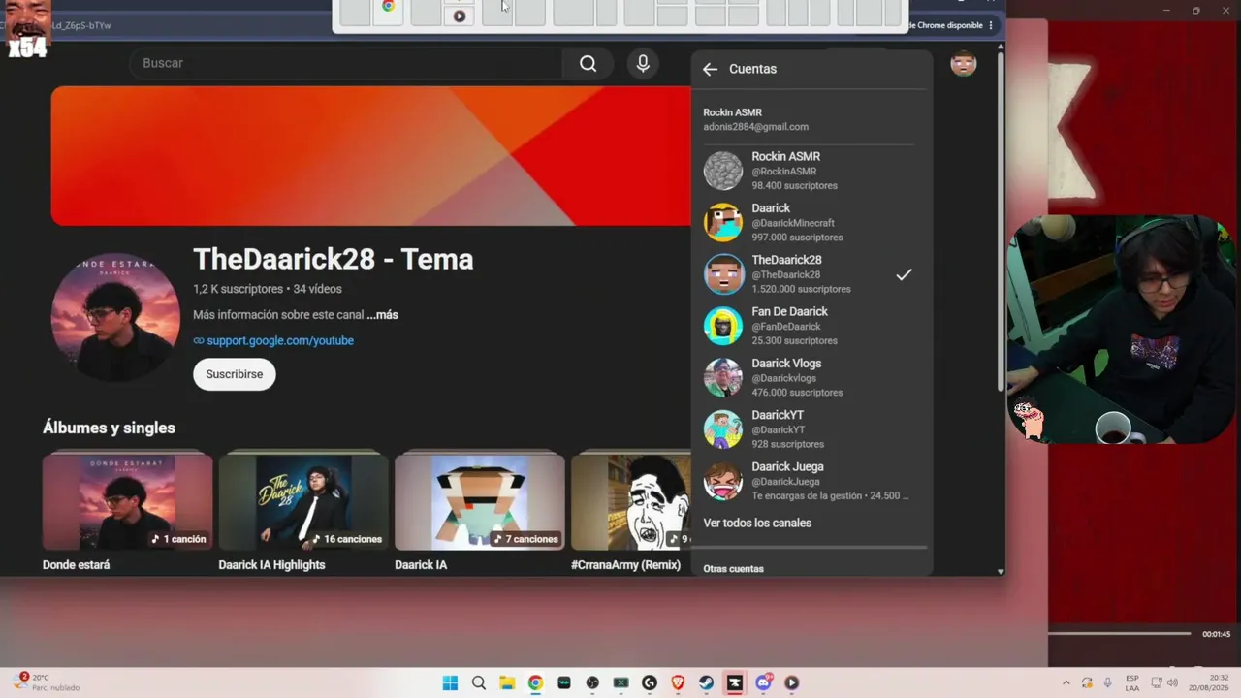Launch Brave browser from the taskbar
Image resolution: width=1241 pixels, height=698 pixels.
pyautogui.click(x=678, y=682)
